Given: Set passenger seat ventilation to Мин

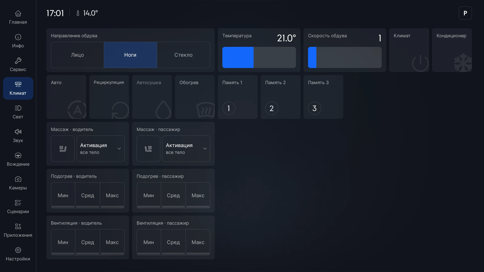Looking at the screenshot, I should pos(149,242).
